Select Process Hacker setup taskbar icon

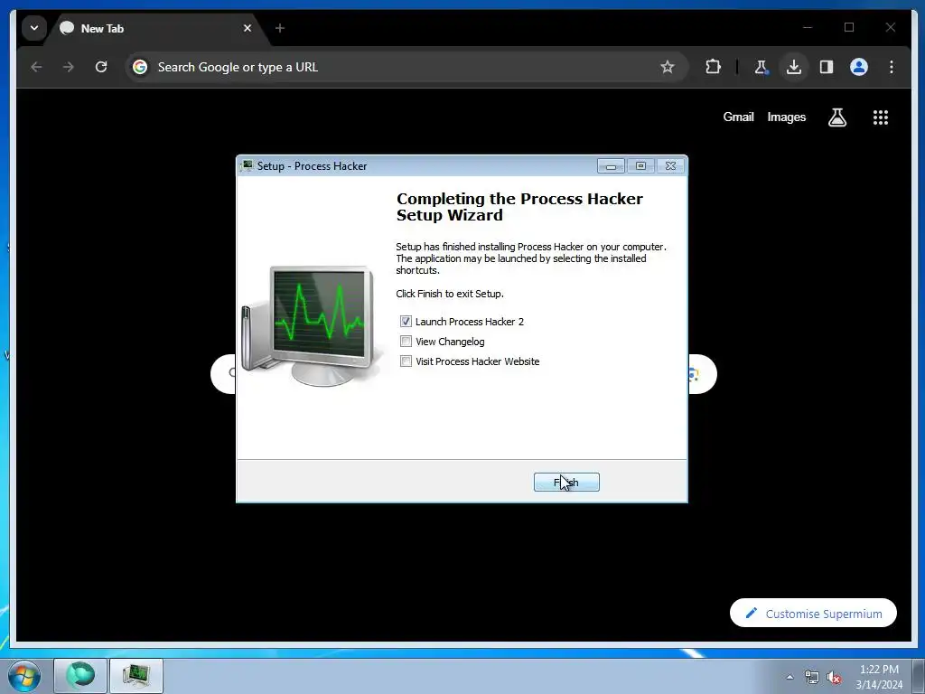[x=136, y=676]
